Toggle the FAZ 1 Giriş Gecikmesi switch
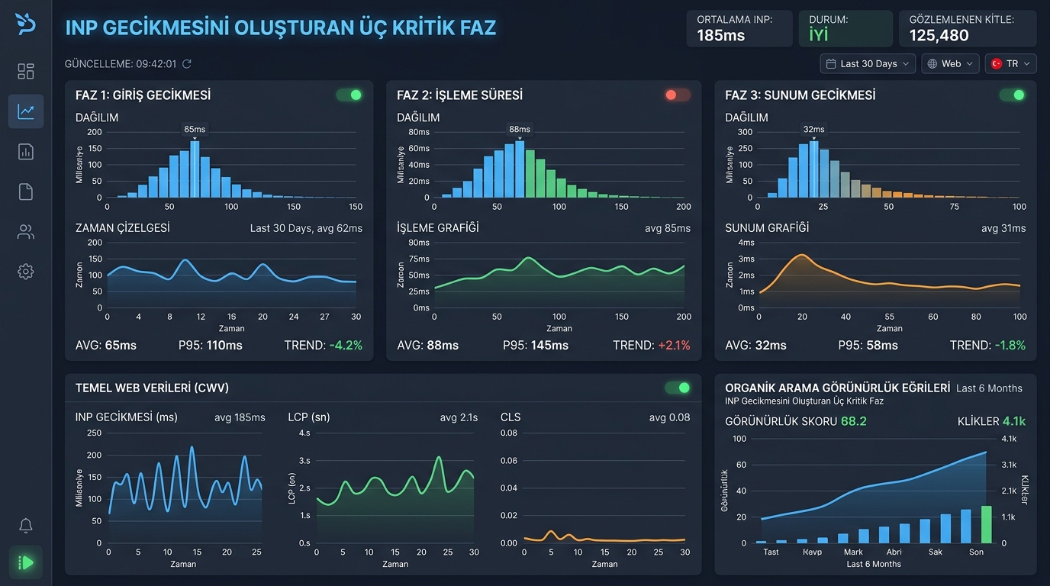 click(349, 95)
